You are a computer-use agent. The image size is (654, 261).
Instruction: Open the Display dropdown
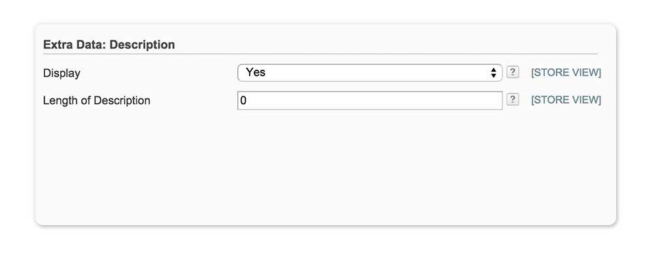pos(370,72)
